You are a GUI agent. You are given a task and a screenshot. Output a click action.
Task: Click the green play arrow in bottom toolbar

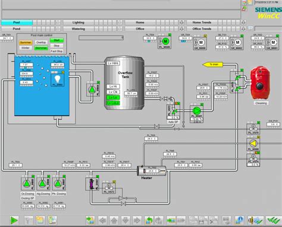tap(14, 220)
